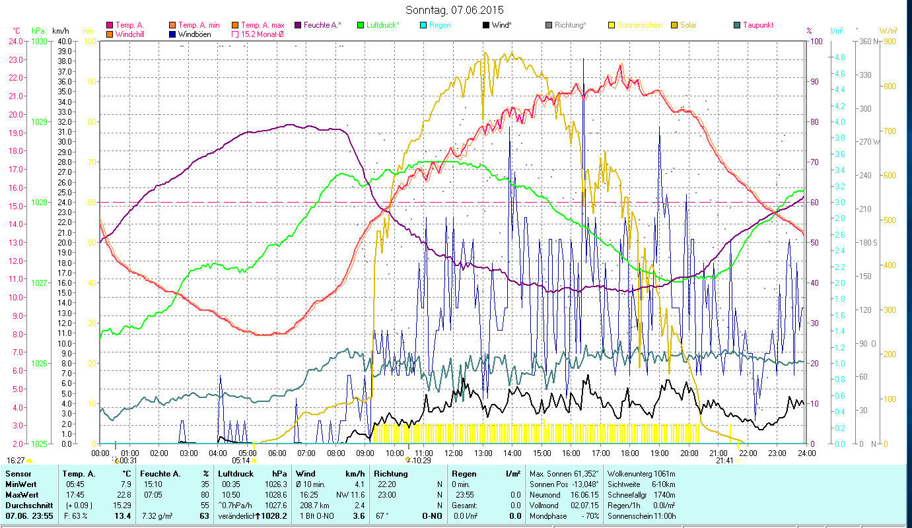The image size is (912, 528).
Task: Click the '67 °' wind direction value
Action: coord(382,516)
